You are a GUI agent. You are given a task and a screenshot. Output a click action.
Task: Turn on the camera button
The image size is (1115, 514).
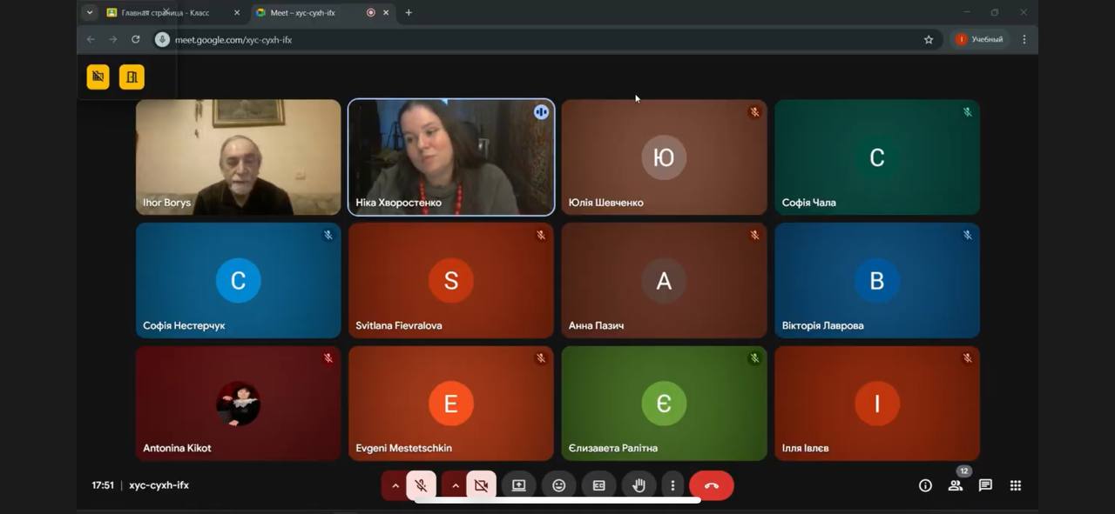(481, 485)
